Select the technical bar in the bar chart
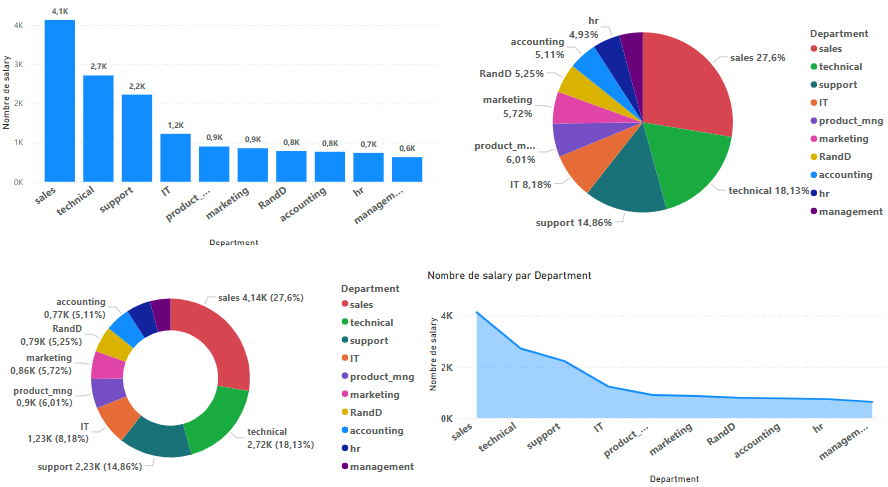This screenshot has width=888, height=487. [98, 129]
